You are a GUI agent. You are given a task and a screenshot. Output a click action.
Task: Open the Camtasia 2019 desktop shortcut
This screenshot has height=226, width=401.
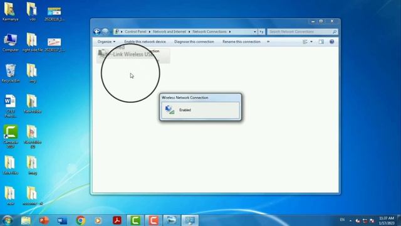(11, 137)
